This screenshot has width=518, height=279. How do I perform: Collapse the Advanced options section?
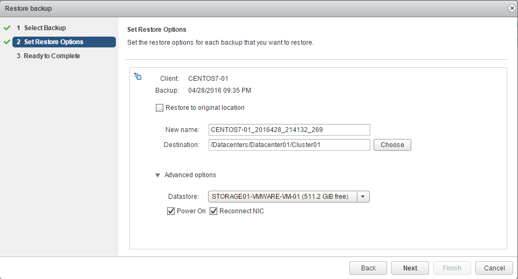point(158,175)
